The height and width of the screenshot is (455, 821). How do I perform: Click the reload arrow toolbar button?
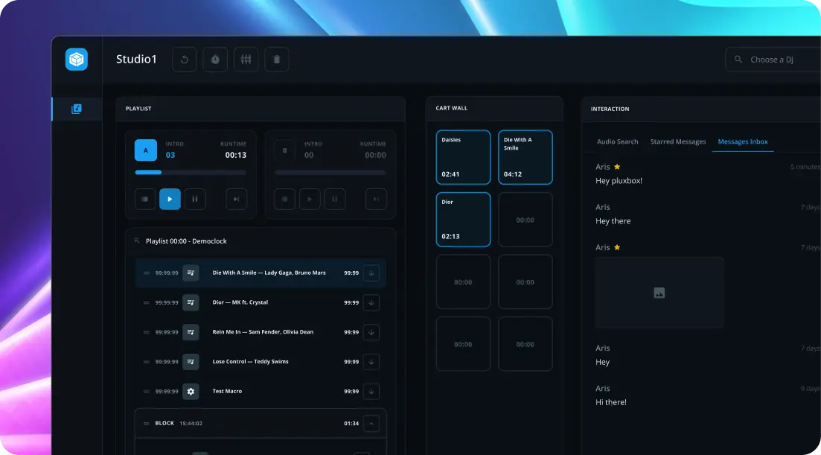(x=185, y=60)
